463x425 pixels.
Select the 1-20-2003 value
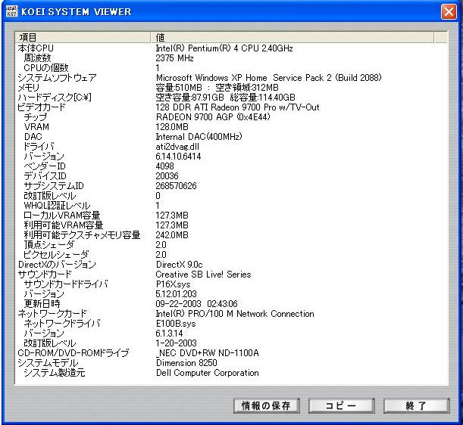point(177,343)
